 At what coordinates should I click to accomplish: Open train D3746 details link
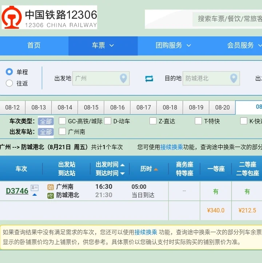click(x=17, y=191)
